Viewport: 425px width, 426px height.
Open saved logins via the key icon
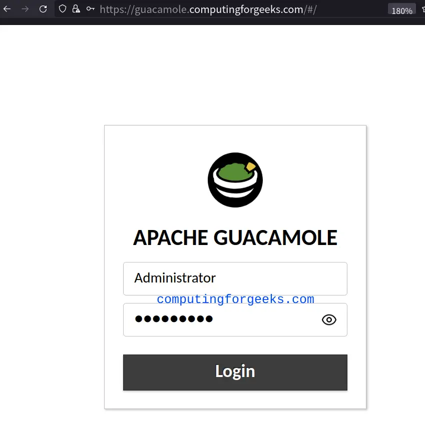pos(90,9)
